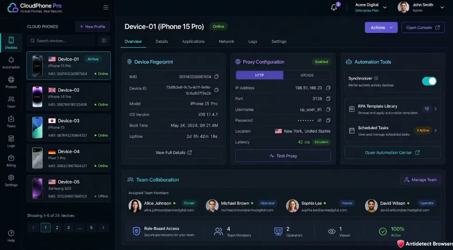Image resolution: width=453 pixels, height=250 pixels.
Task: Copy the proxy IP Address
Action: pyautogui.click(x=328, y=88)
